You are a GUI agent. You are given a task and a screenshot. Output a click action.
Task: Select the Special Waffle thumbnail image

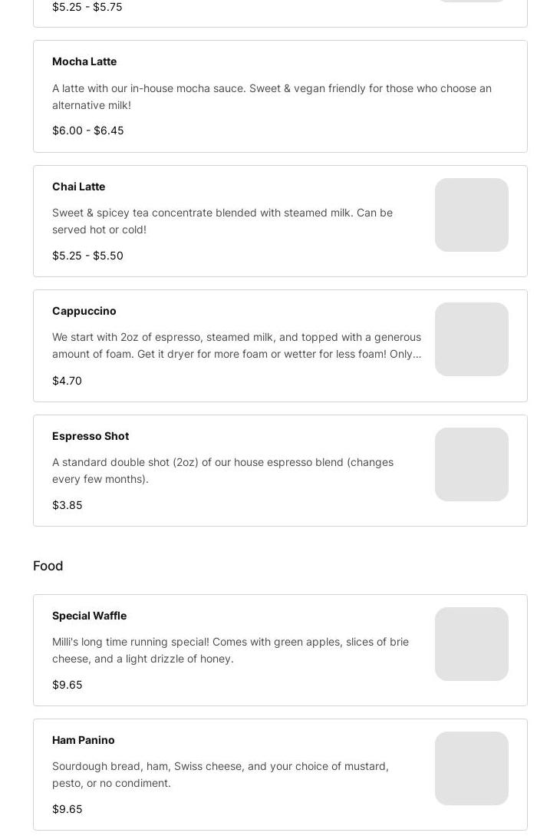471,644
